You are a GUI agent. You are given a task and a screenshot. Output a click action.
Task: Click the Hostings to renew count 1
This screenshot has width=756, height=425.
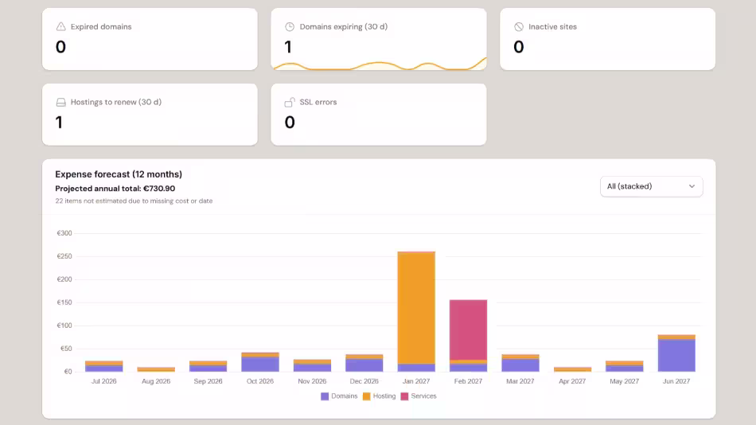60,123
